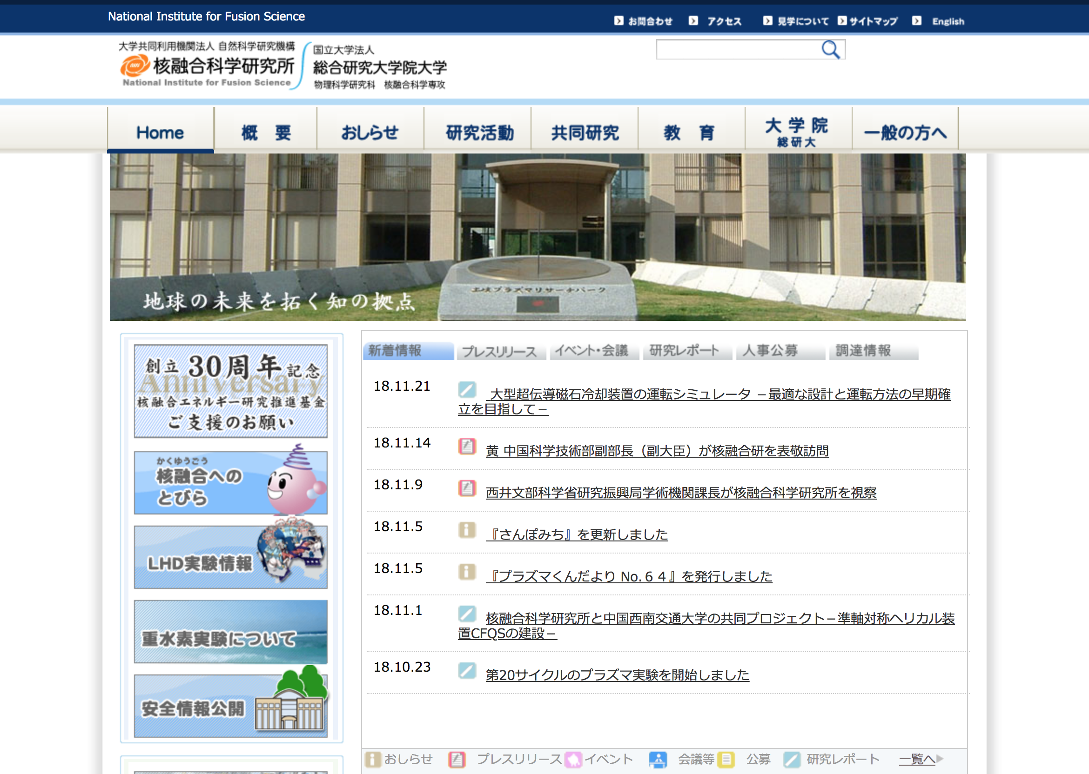Click the press release icon for 18.11.9
This screenshot has width=1089, height=774.
pyautogui.click(x=467, y=488)
